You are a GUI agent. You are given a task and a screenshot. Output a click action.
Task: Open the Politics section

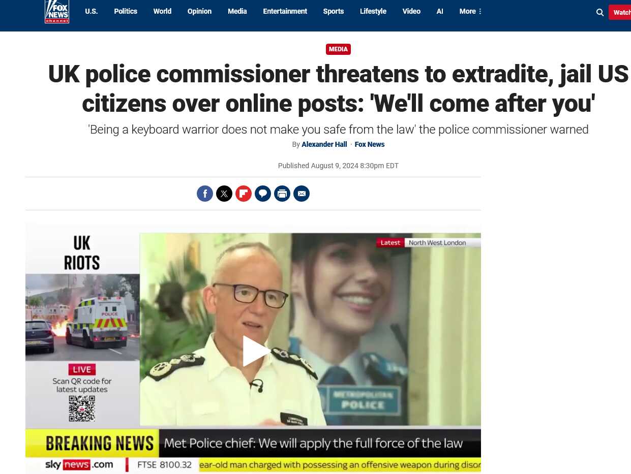click(126, 11)
